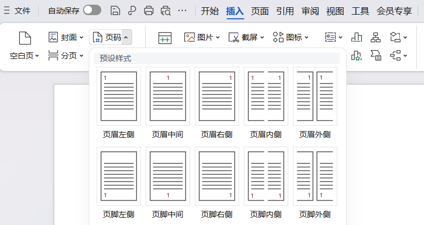Switch to the 插入 tab
Screen dimensions: 424x225
(235, 11)
